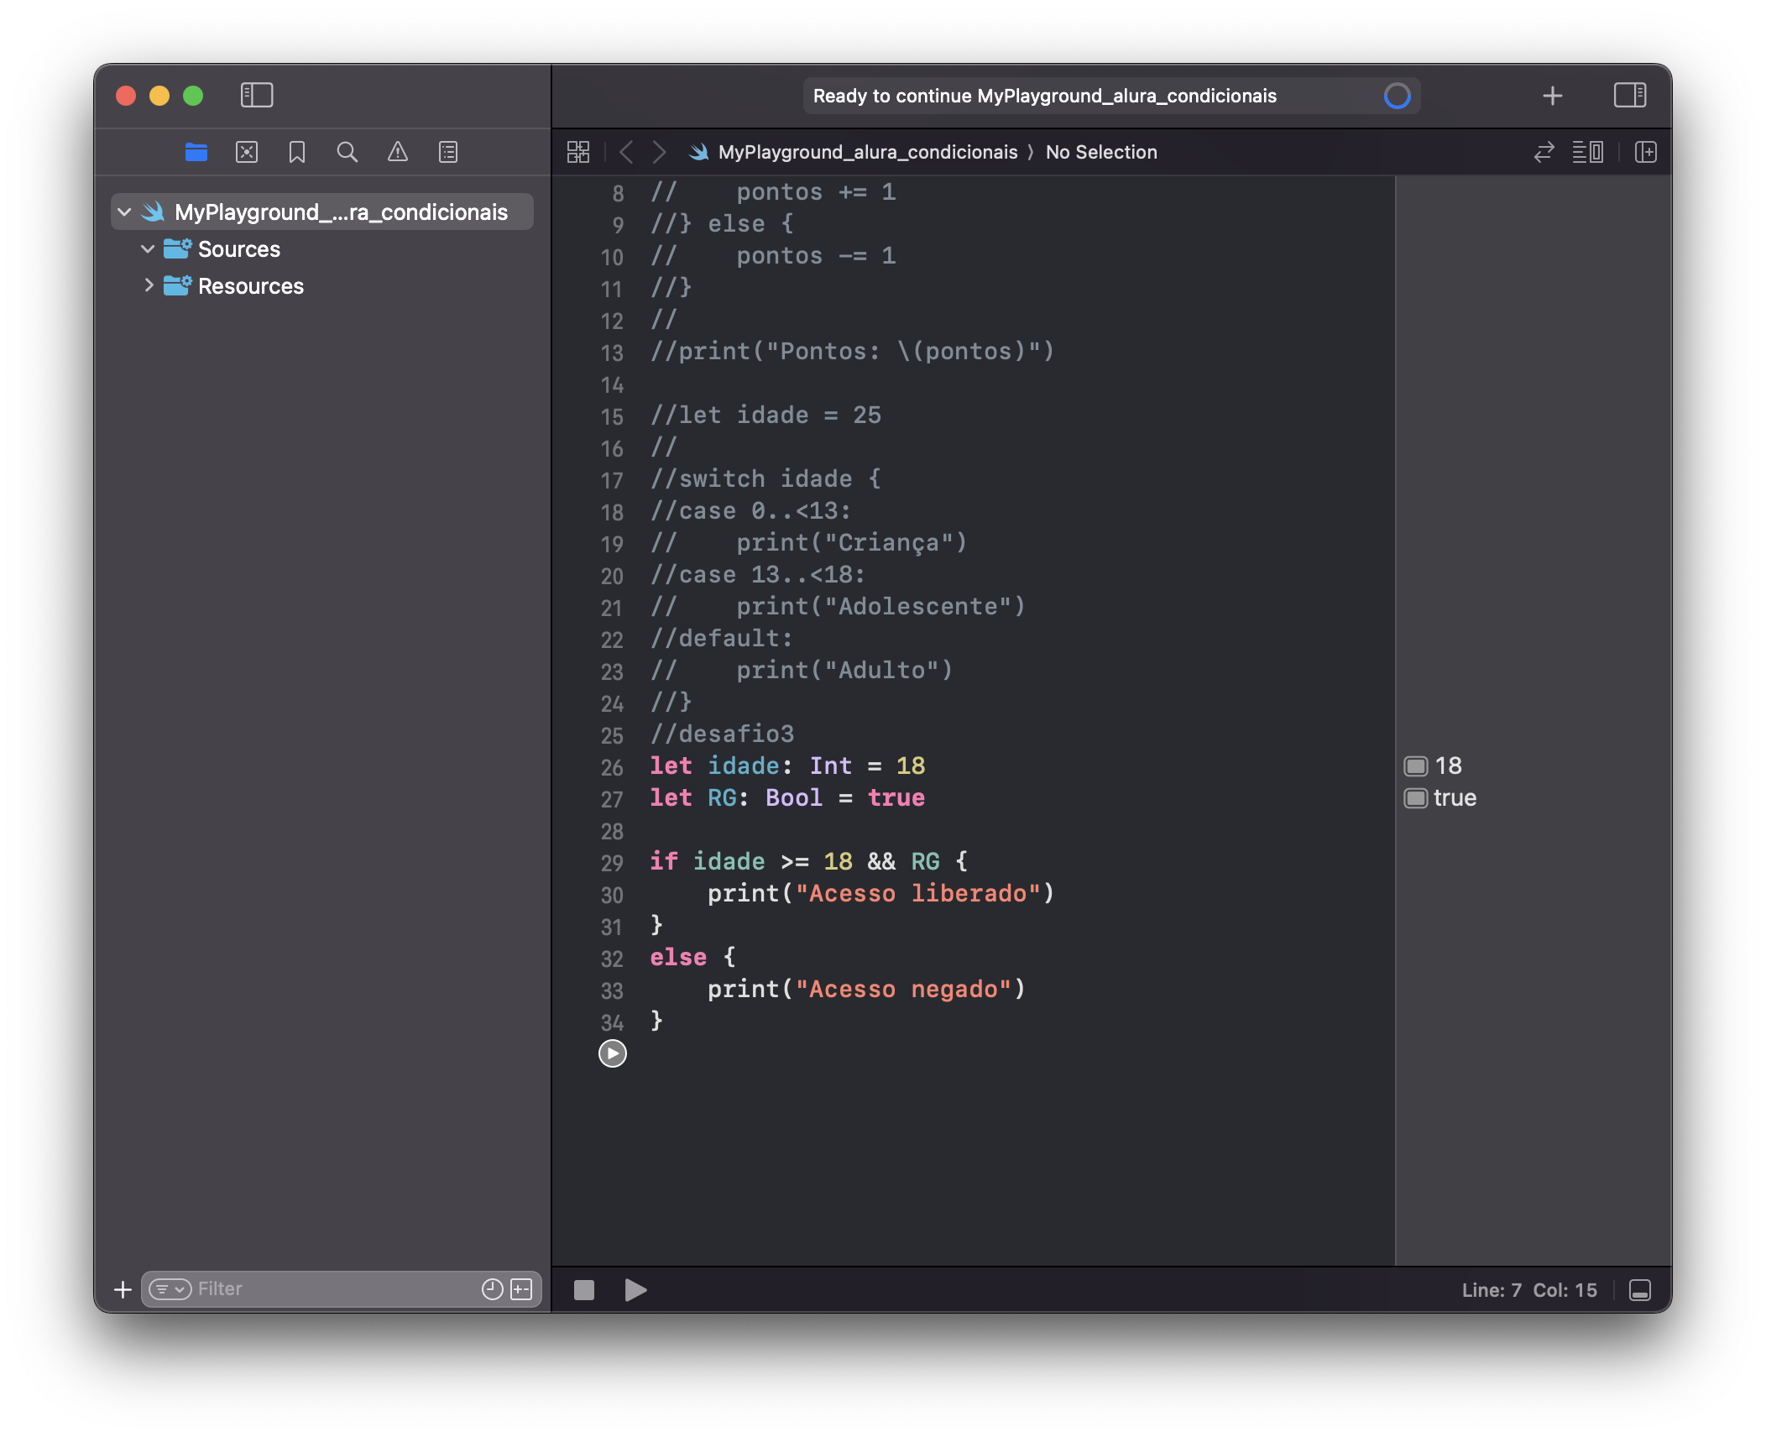The height and width of the screenshot is (1437, 1766).
Task: Open the Bookmark navigator icon
Action: 297,152
